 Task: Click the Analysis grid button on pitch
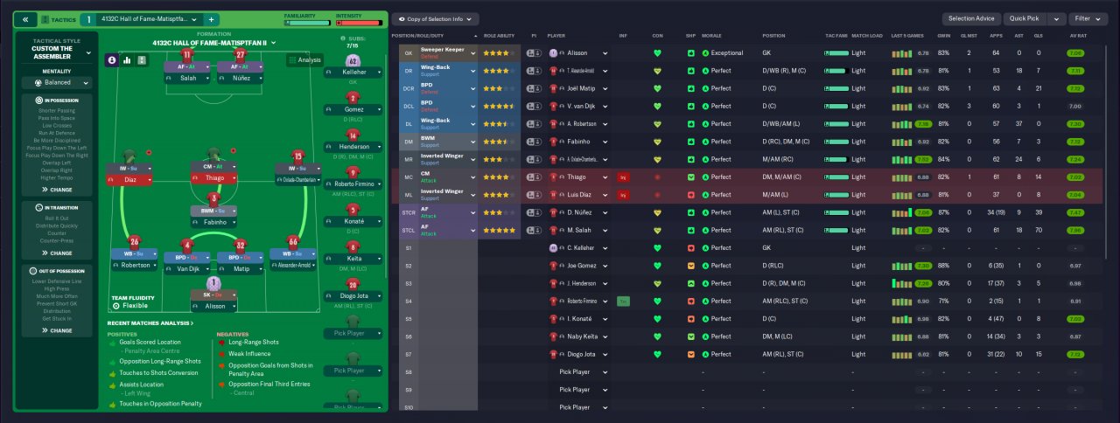pyautogui.click(x=304, y=60)
